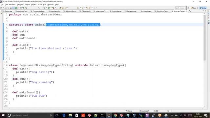Open Microsoft Edge from the taskbar

[64, 115]
